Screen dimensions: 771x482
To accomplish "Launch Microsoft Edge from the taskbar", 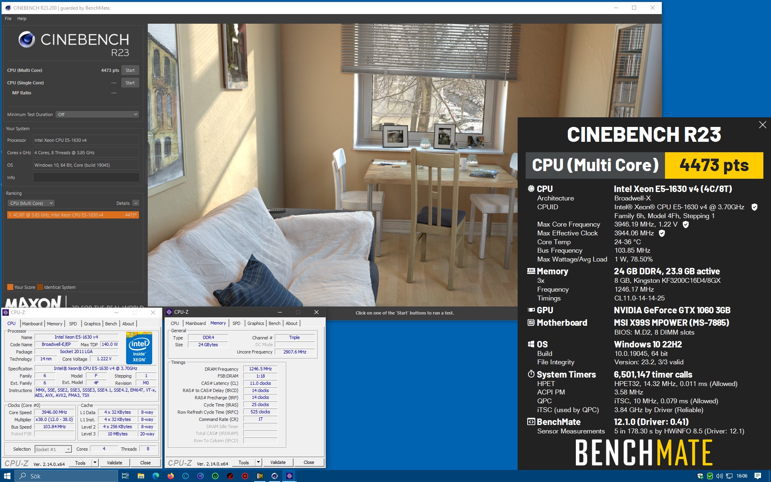I will [x=156, y=476].
